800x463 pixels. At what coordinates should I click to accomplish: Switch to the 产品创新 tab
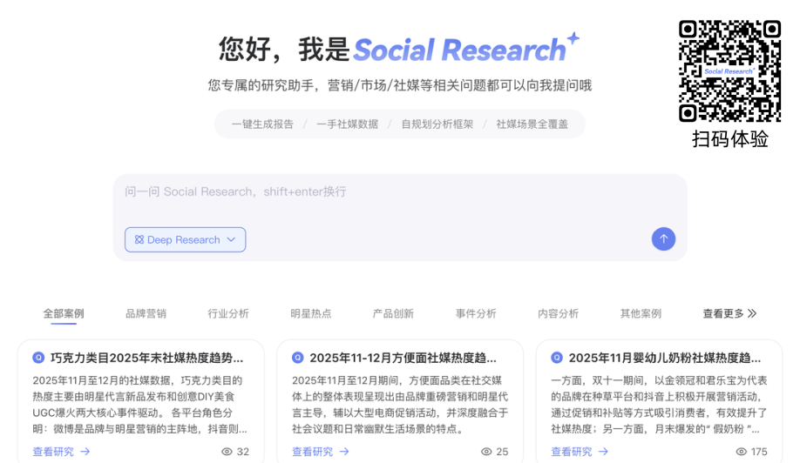(393, 313)
